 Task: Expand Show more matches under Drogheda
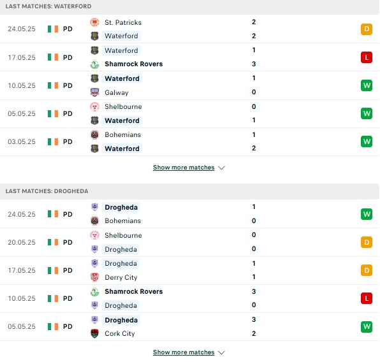(x=184, y=352)
